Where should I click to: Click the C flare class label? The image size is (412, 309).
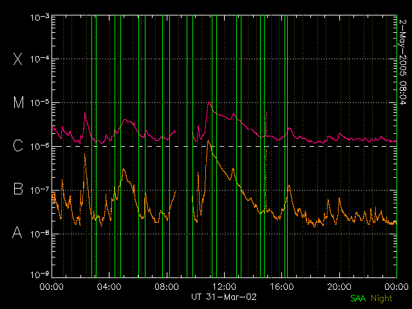click(x=18, y=145)
